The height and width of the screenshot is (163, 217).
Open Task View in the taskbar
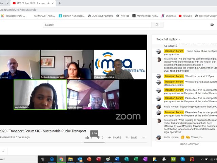(42, 159)
